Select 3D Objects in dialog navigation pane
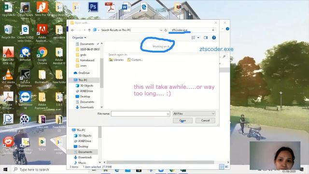 pos(84,86)
